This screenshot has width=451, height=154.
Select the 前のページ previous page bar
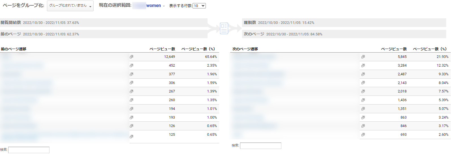[x=103, y=34]
